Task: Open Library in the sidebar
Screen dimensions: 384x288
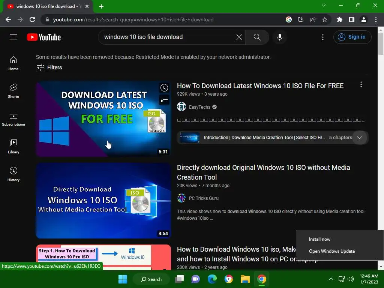Action: (13, 147)
